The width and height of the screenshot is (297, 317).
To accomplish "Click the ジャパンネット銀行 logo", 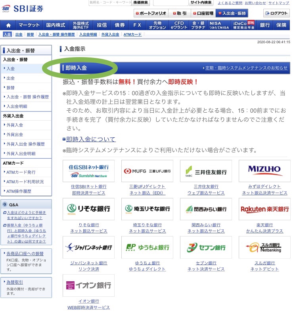I will tap(88, 247).
